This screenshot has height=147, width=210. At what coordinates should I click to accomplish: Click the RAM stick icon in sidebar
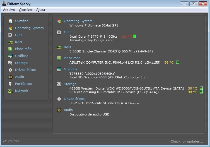tap(10, 42)
